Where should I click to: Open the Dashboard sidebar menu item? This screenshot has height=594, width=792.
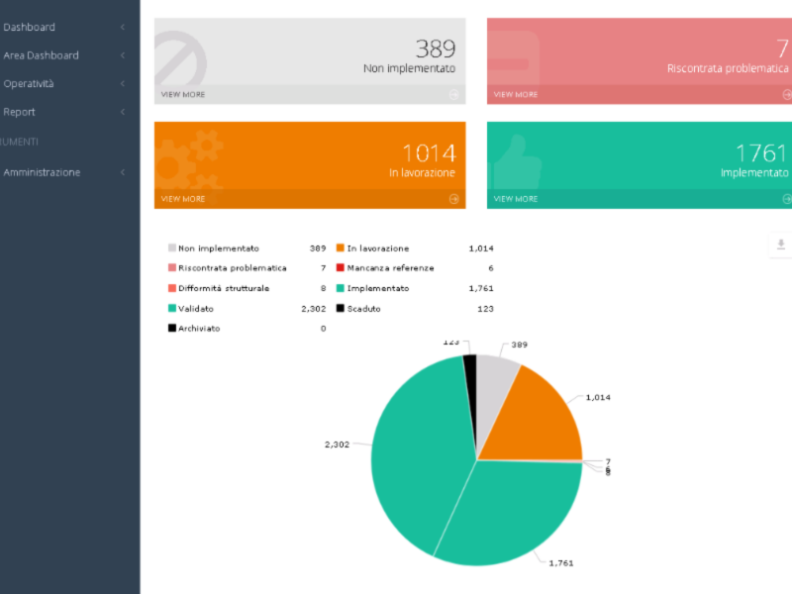(x=30, y=27)
